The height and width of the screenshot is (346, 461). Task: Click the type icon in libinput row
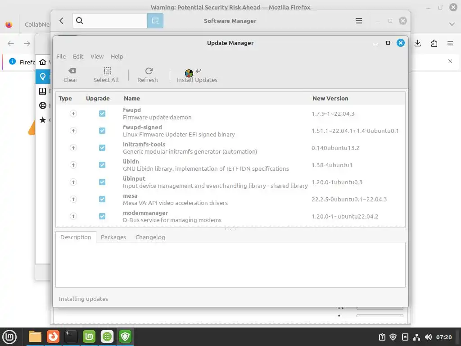73,182
